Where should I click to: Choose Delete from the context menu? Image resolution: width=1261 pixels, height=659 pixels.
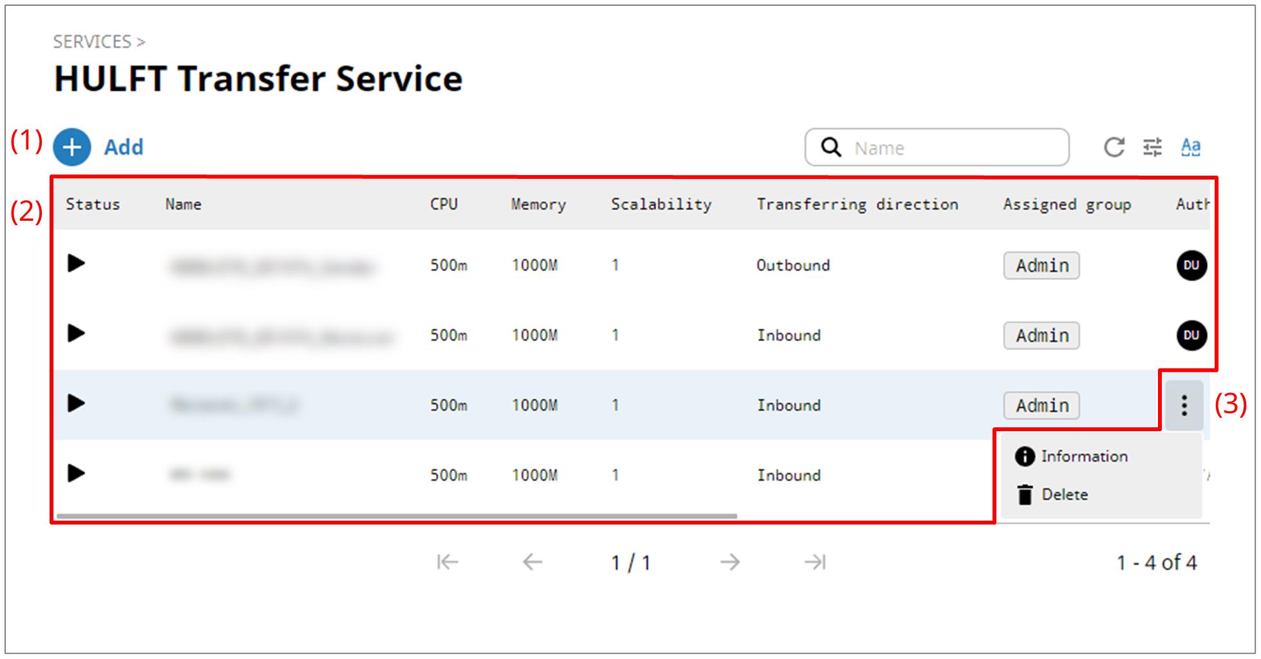(x=1064, y=494)
